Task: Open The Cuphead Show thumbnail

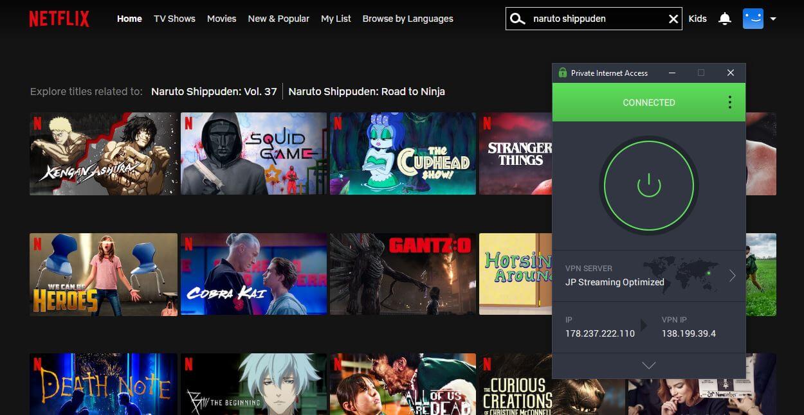Action: coord(403,154)
